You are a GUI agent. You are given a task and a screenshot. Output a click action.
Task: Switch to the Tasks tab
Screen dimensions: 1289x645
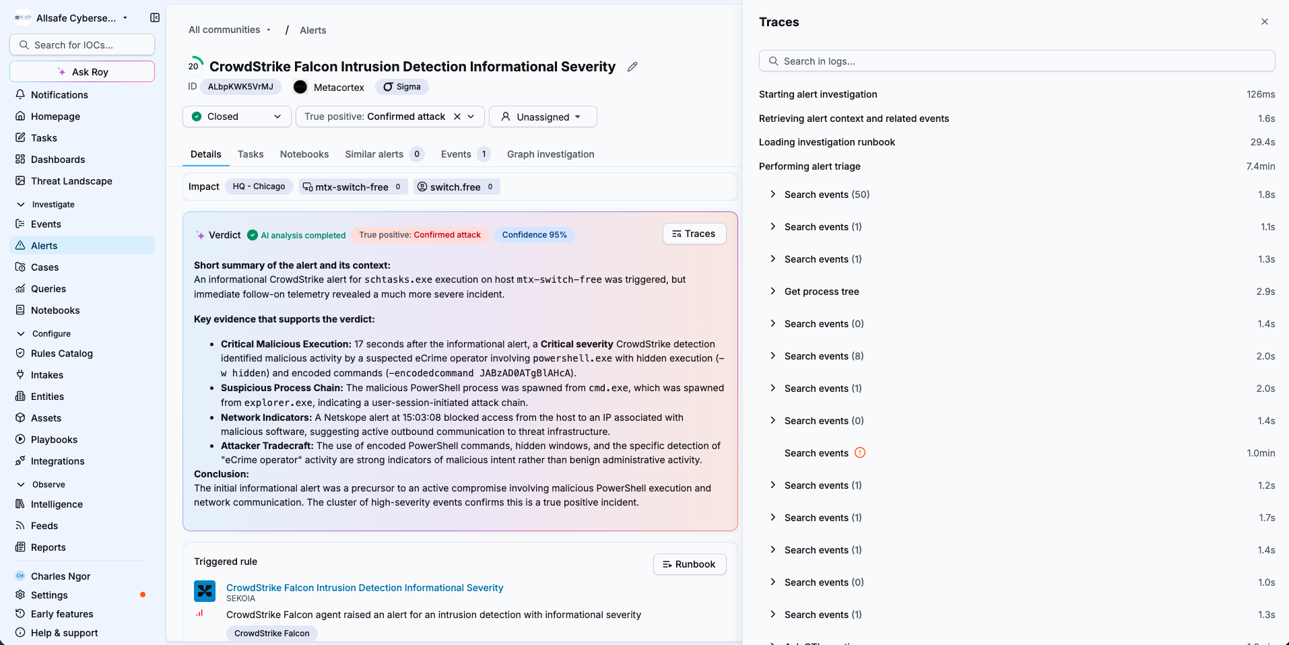251,154
